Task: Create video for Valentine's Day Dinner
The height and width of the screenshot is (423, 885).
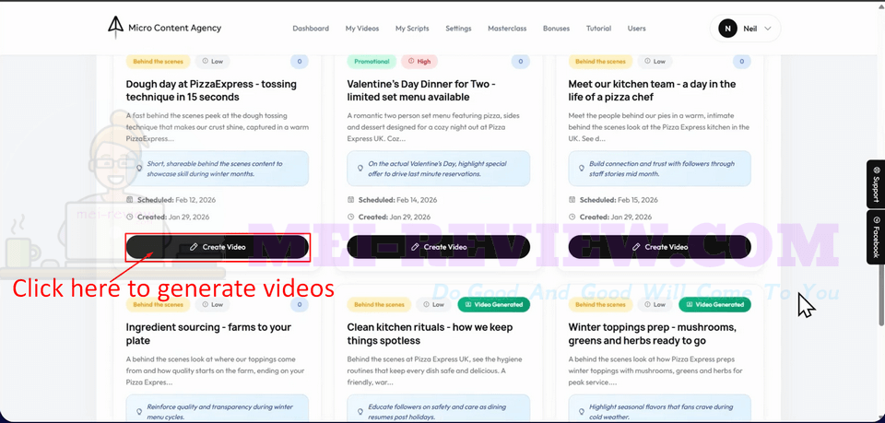Action: (x=439, y=247)
